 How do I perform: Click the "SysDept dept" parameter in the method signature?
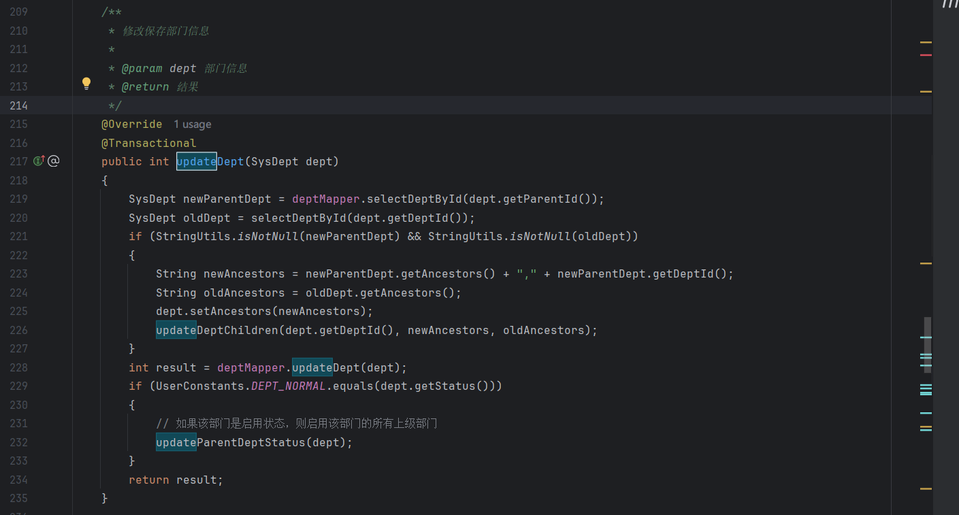tap(291, 161)
